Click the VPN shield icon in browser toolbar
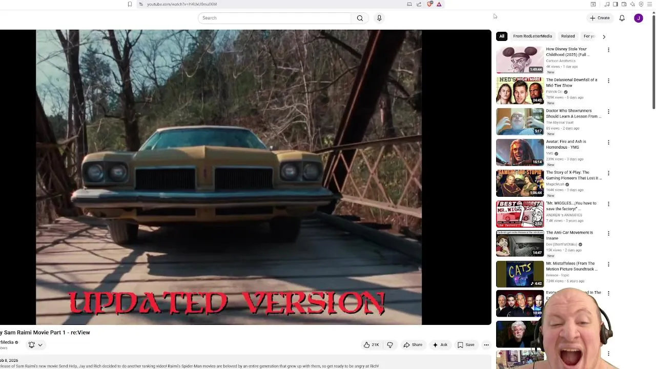The width and height of the screenshot is (656, 369). (641, 4)
